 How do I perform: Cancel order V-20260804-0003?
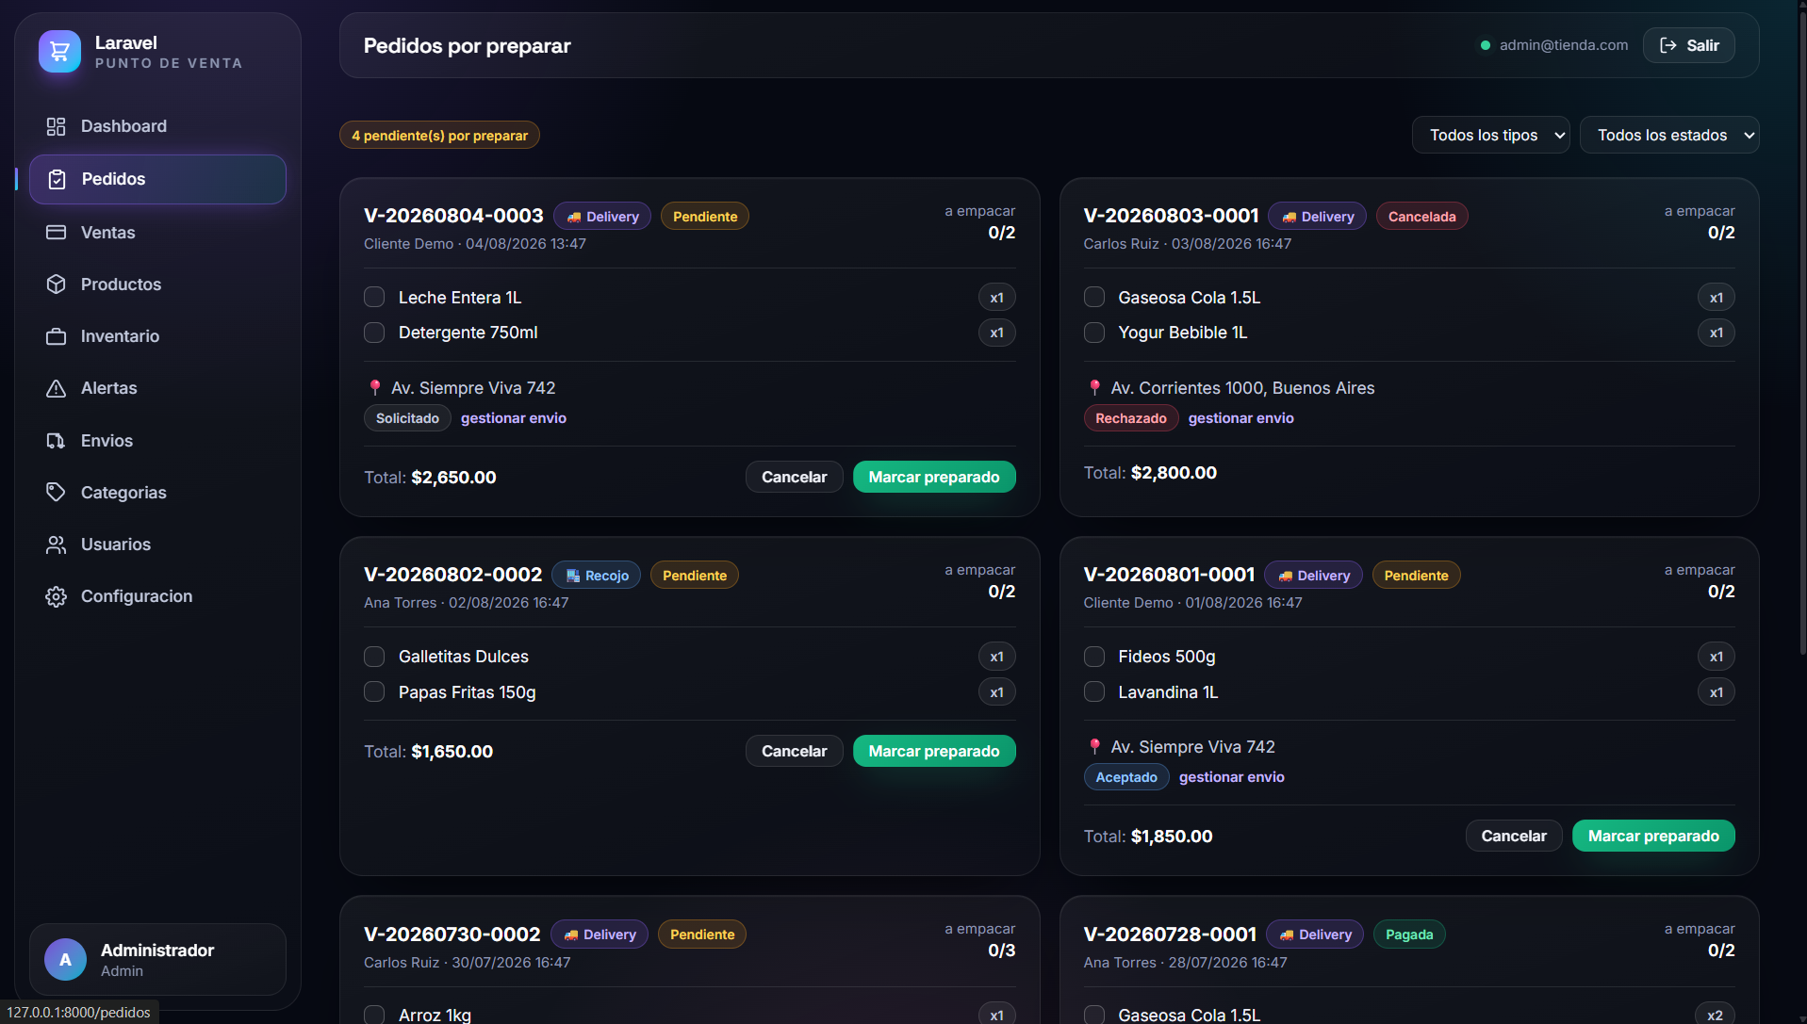(794, 477)
